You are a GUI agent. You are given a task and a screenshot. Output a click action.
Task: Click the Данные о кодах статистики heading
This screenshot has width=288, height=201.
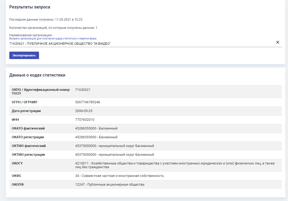click(x=37, y=75)
